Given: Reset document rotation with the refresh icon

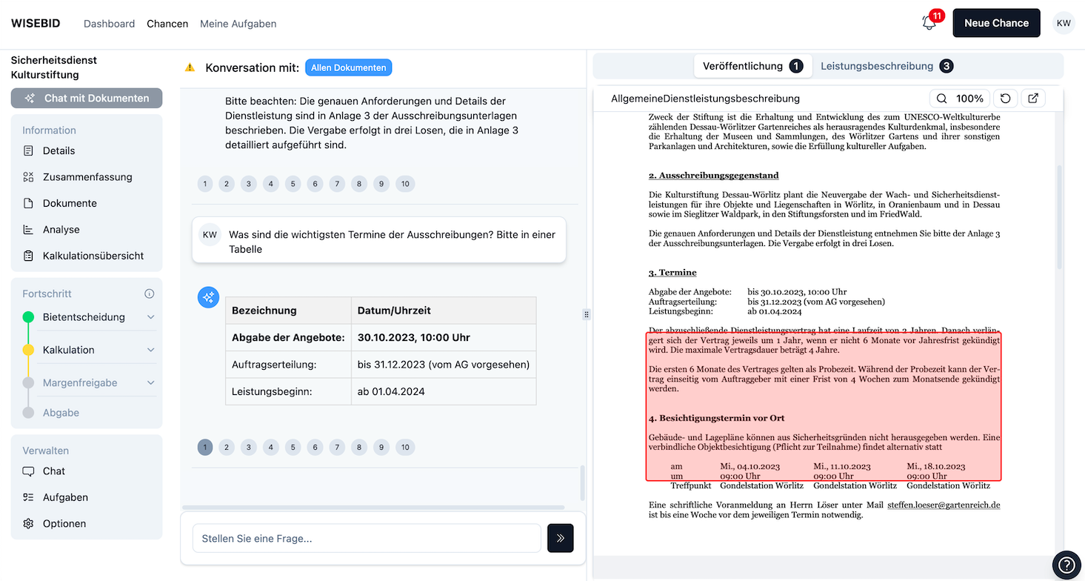Looking at the screenshot, I should click(x=1006, y=99).
